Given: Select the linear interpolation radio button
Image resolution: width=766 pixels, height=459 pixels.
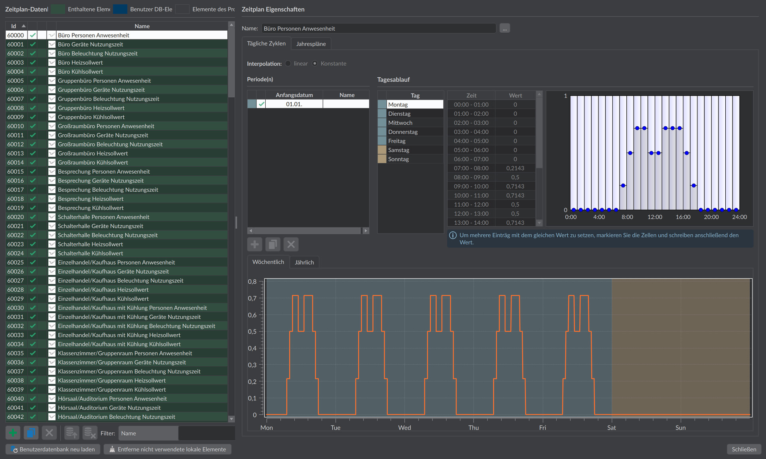Looking at the screenshot, I should pos(288,63).
